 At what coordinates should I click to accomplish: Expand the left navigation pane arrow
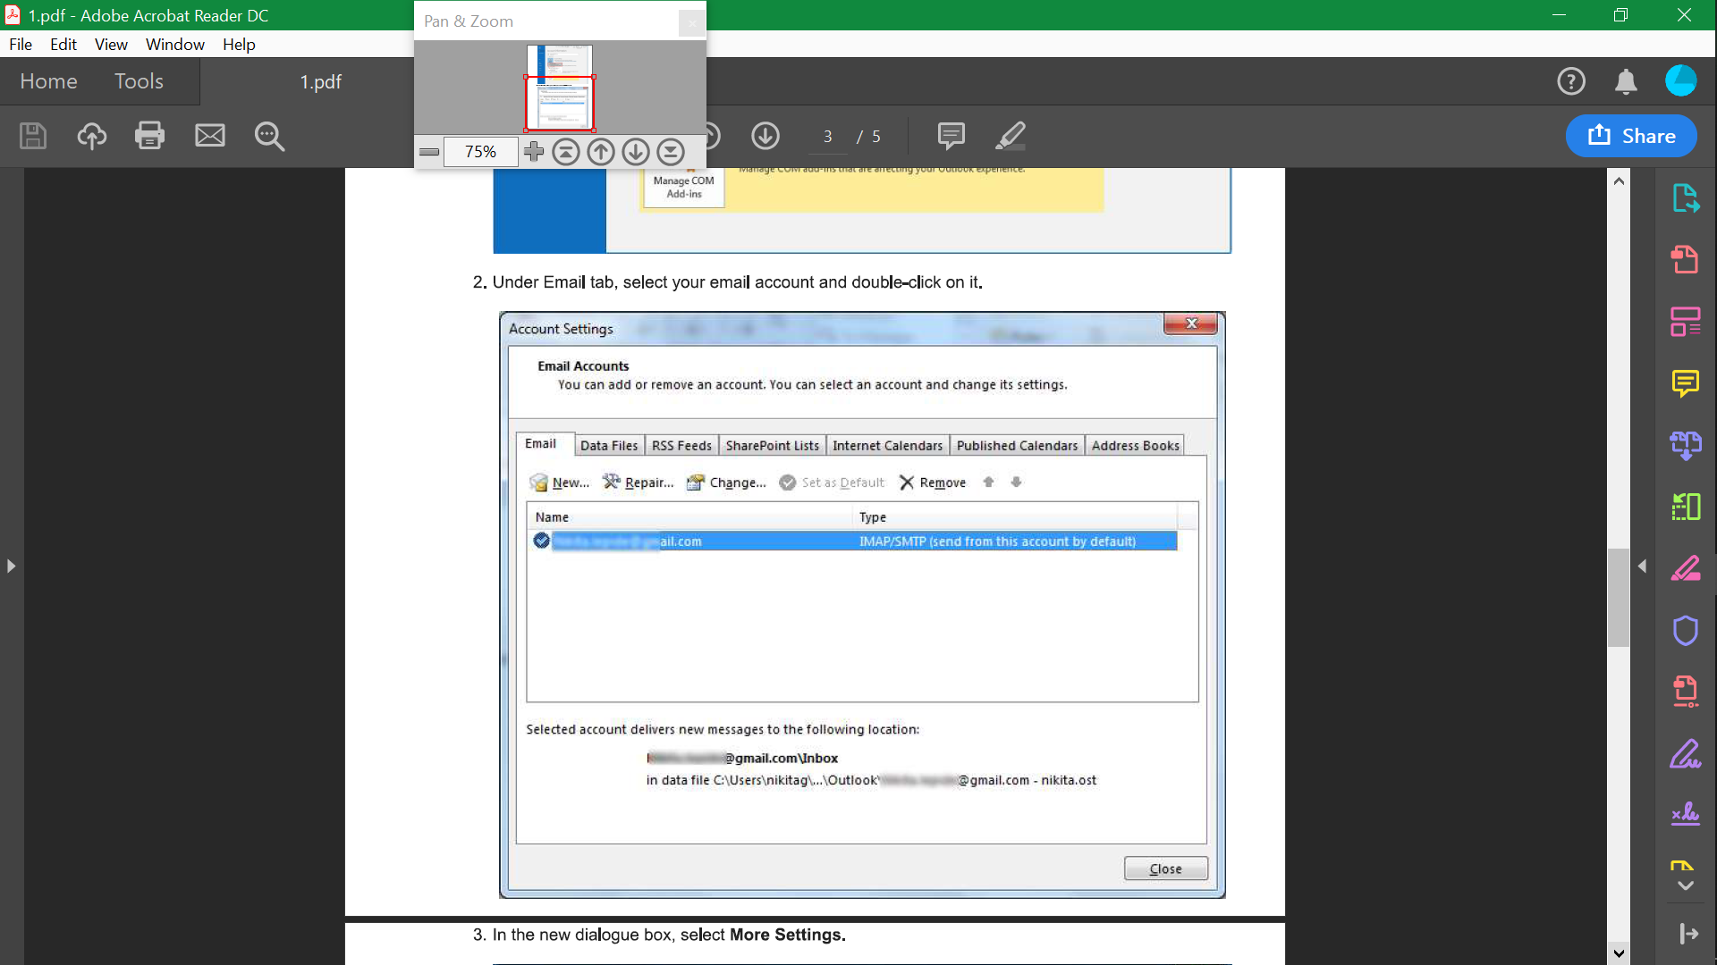click(11, 566)
